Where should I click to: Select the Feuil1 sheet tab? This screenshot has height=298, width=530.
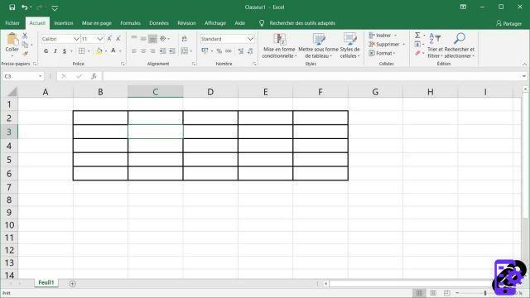(46, 282)
